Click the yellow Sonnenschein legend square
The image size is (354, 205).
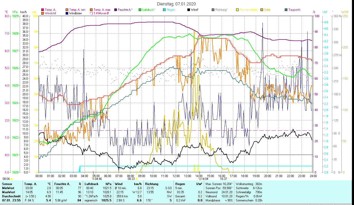pos(237,10)
